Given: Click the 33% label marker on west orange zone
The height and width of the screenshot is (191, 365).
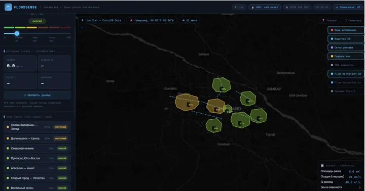Looking at the screenshot, I should coord(190,105).
